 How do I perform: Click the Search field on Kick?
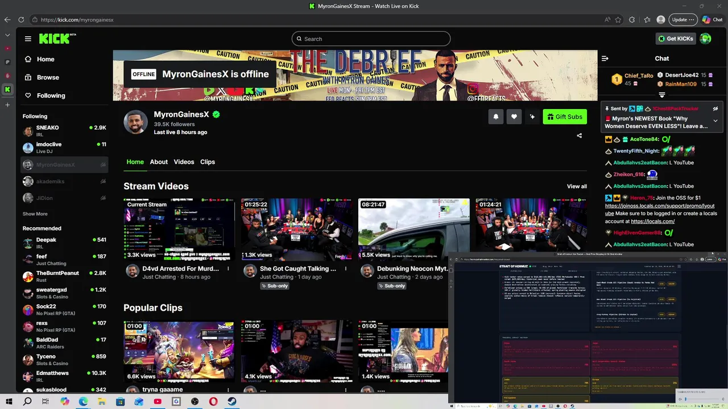click(x=371, y=39)
